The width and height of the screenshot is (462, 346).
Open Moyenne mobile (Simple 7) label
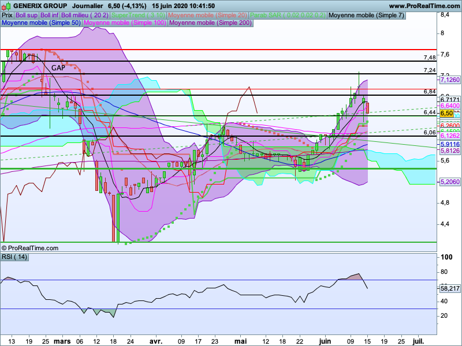point(366,16)
